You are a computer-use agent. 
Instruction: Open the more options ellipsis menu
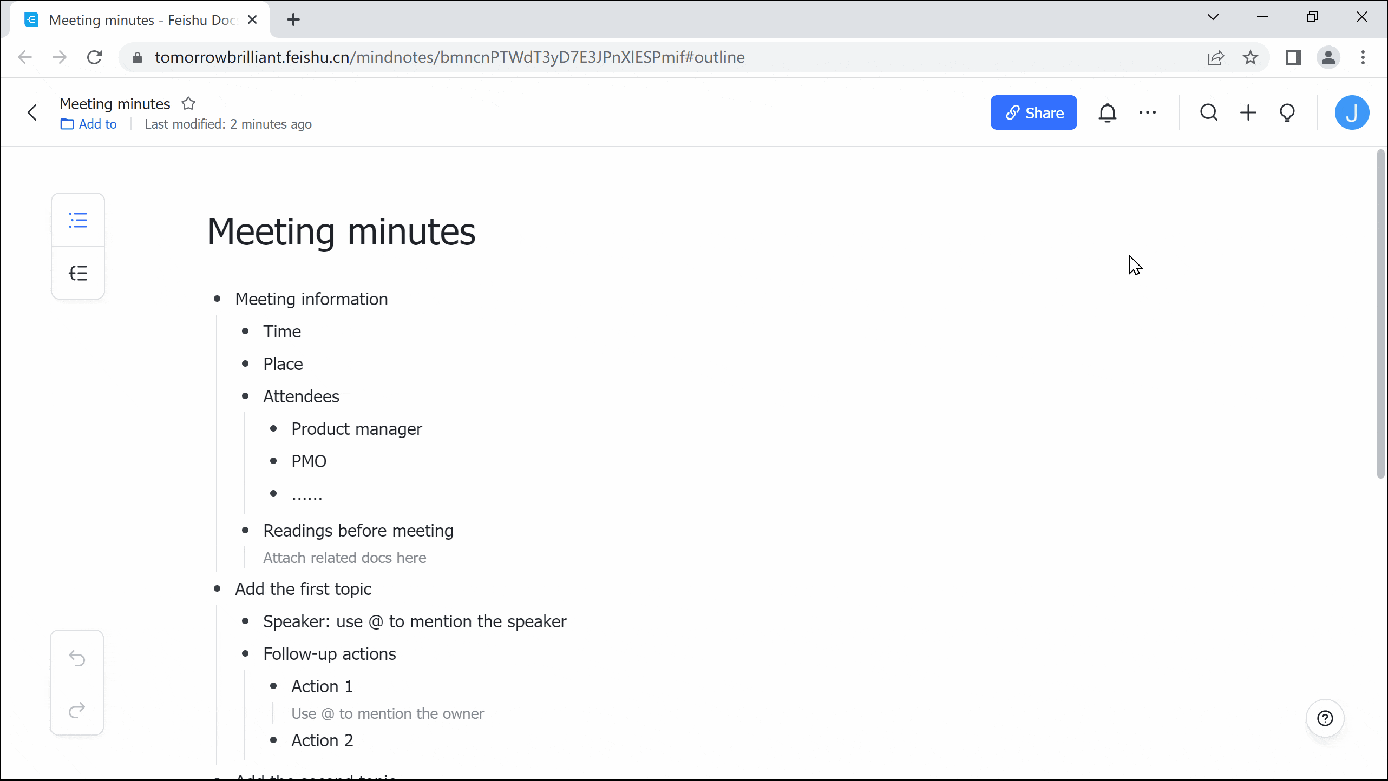[1148, 112]
